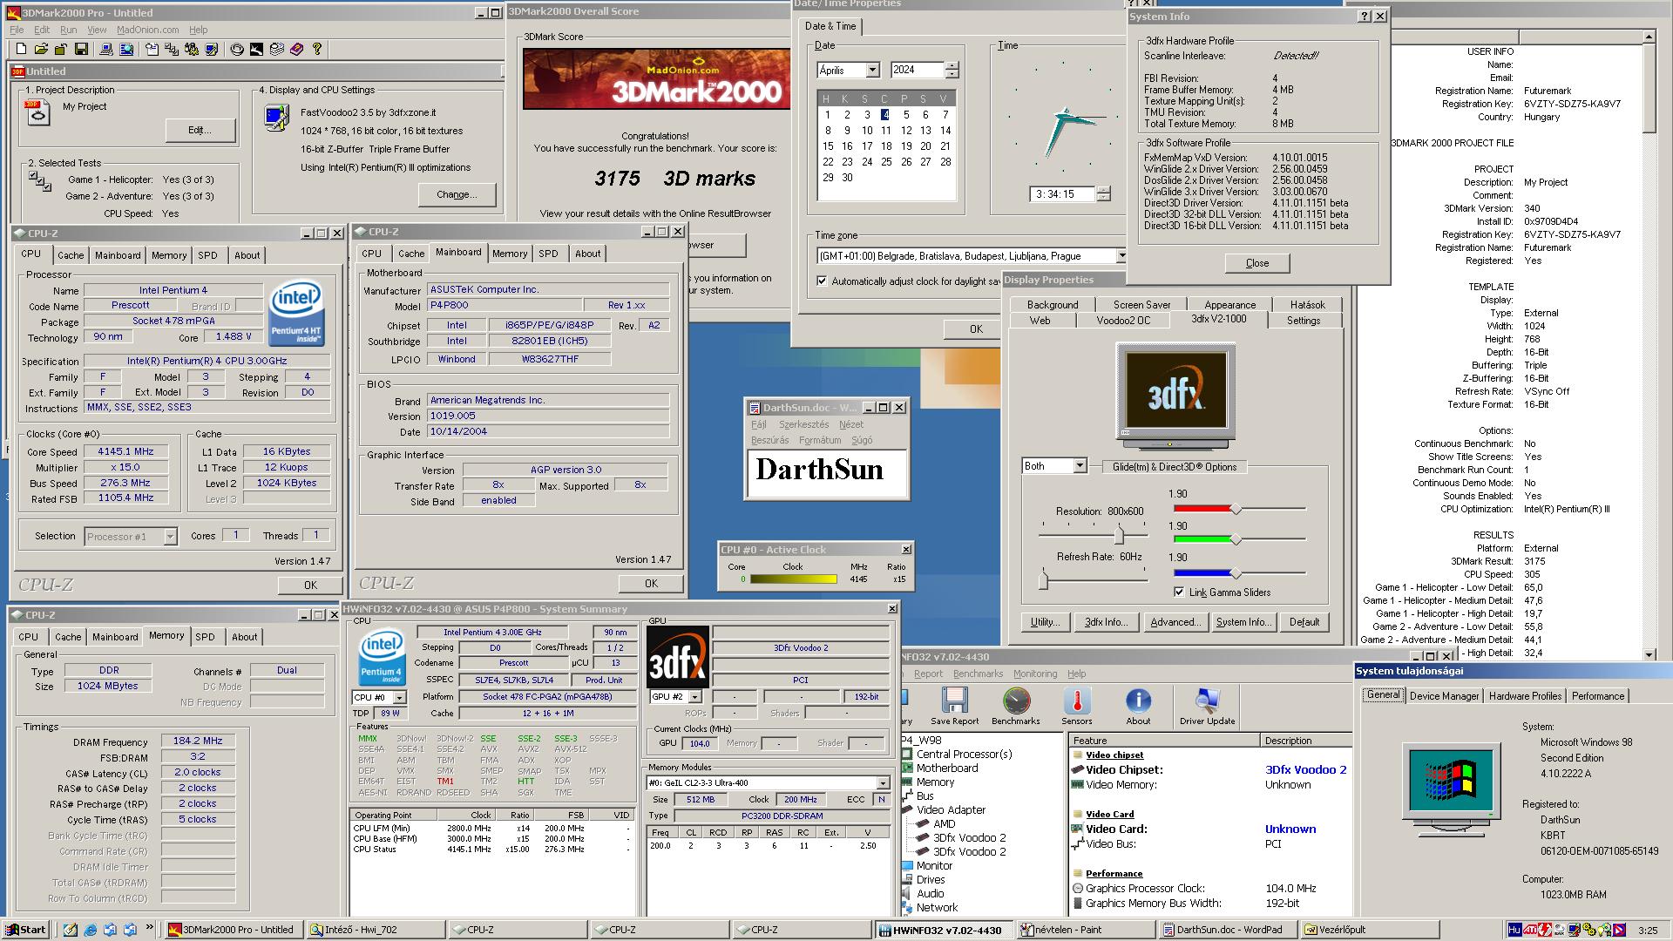Image resolution: width=1673 pixels, height=941 pixels.
Task: Expand the Processor #1 selection dropdown
Action: 170,537
